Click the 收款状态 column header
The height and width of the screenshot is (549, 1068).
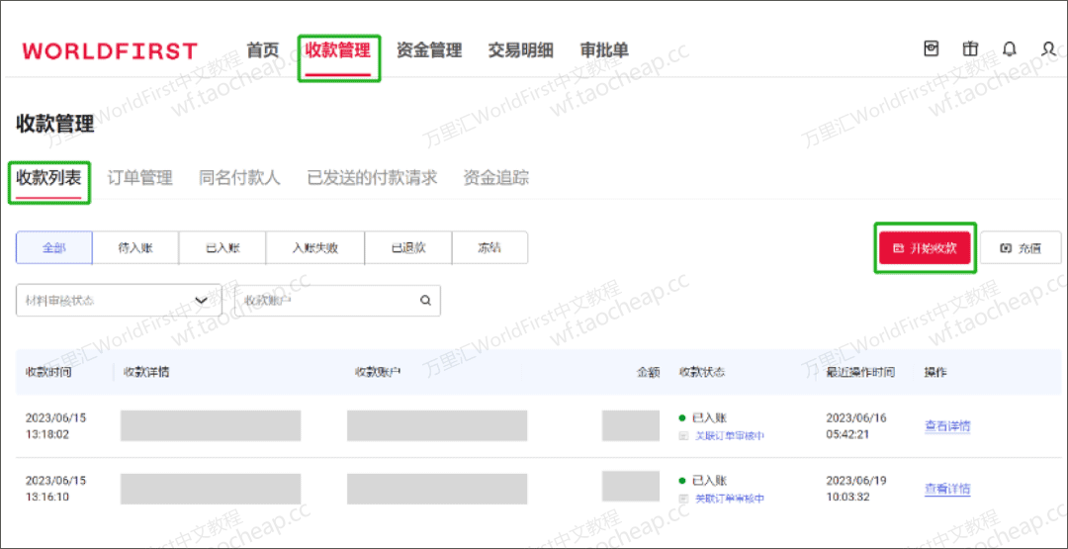701,373
